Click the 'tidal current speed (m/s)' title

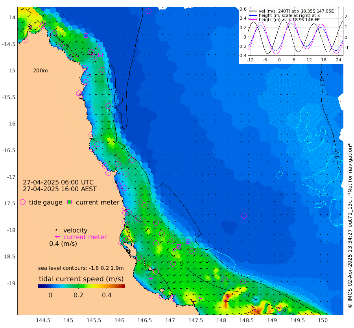(81, 279)
